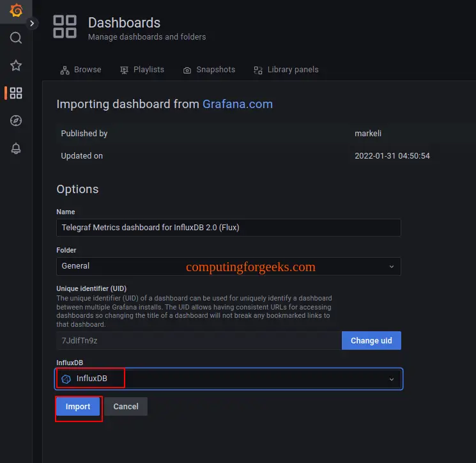Switch to the Browse tab
This screenshot has height=463, width=476.
81,70
